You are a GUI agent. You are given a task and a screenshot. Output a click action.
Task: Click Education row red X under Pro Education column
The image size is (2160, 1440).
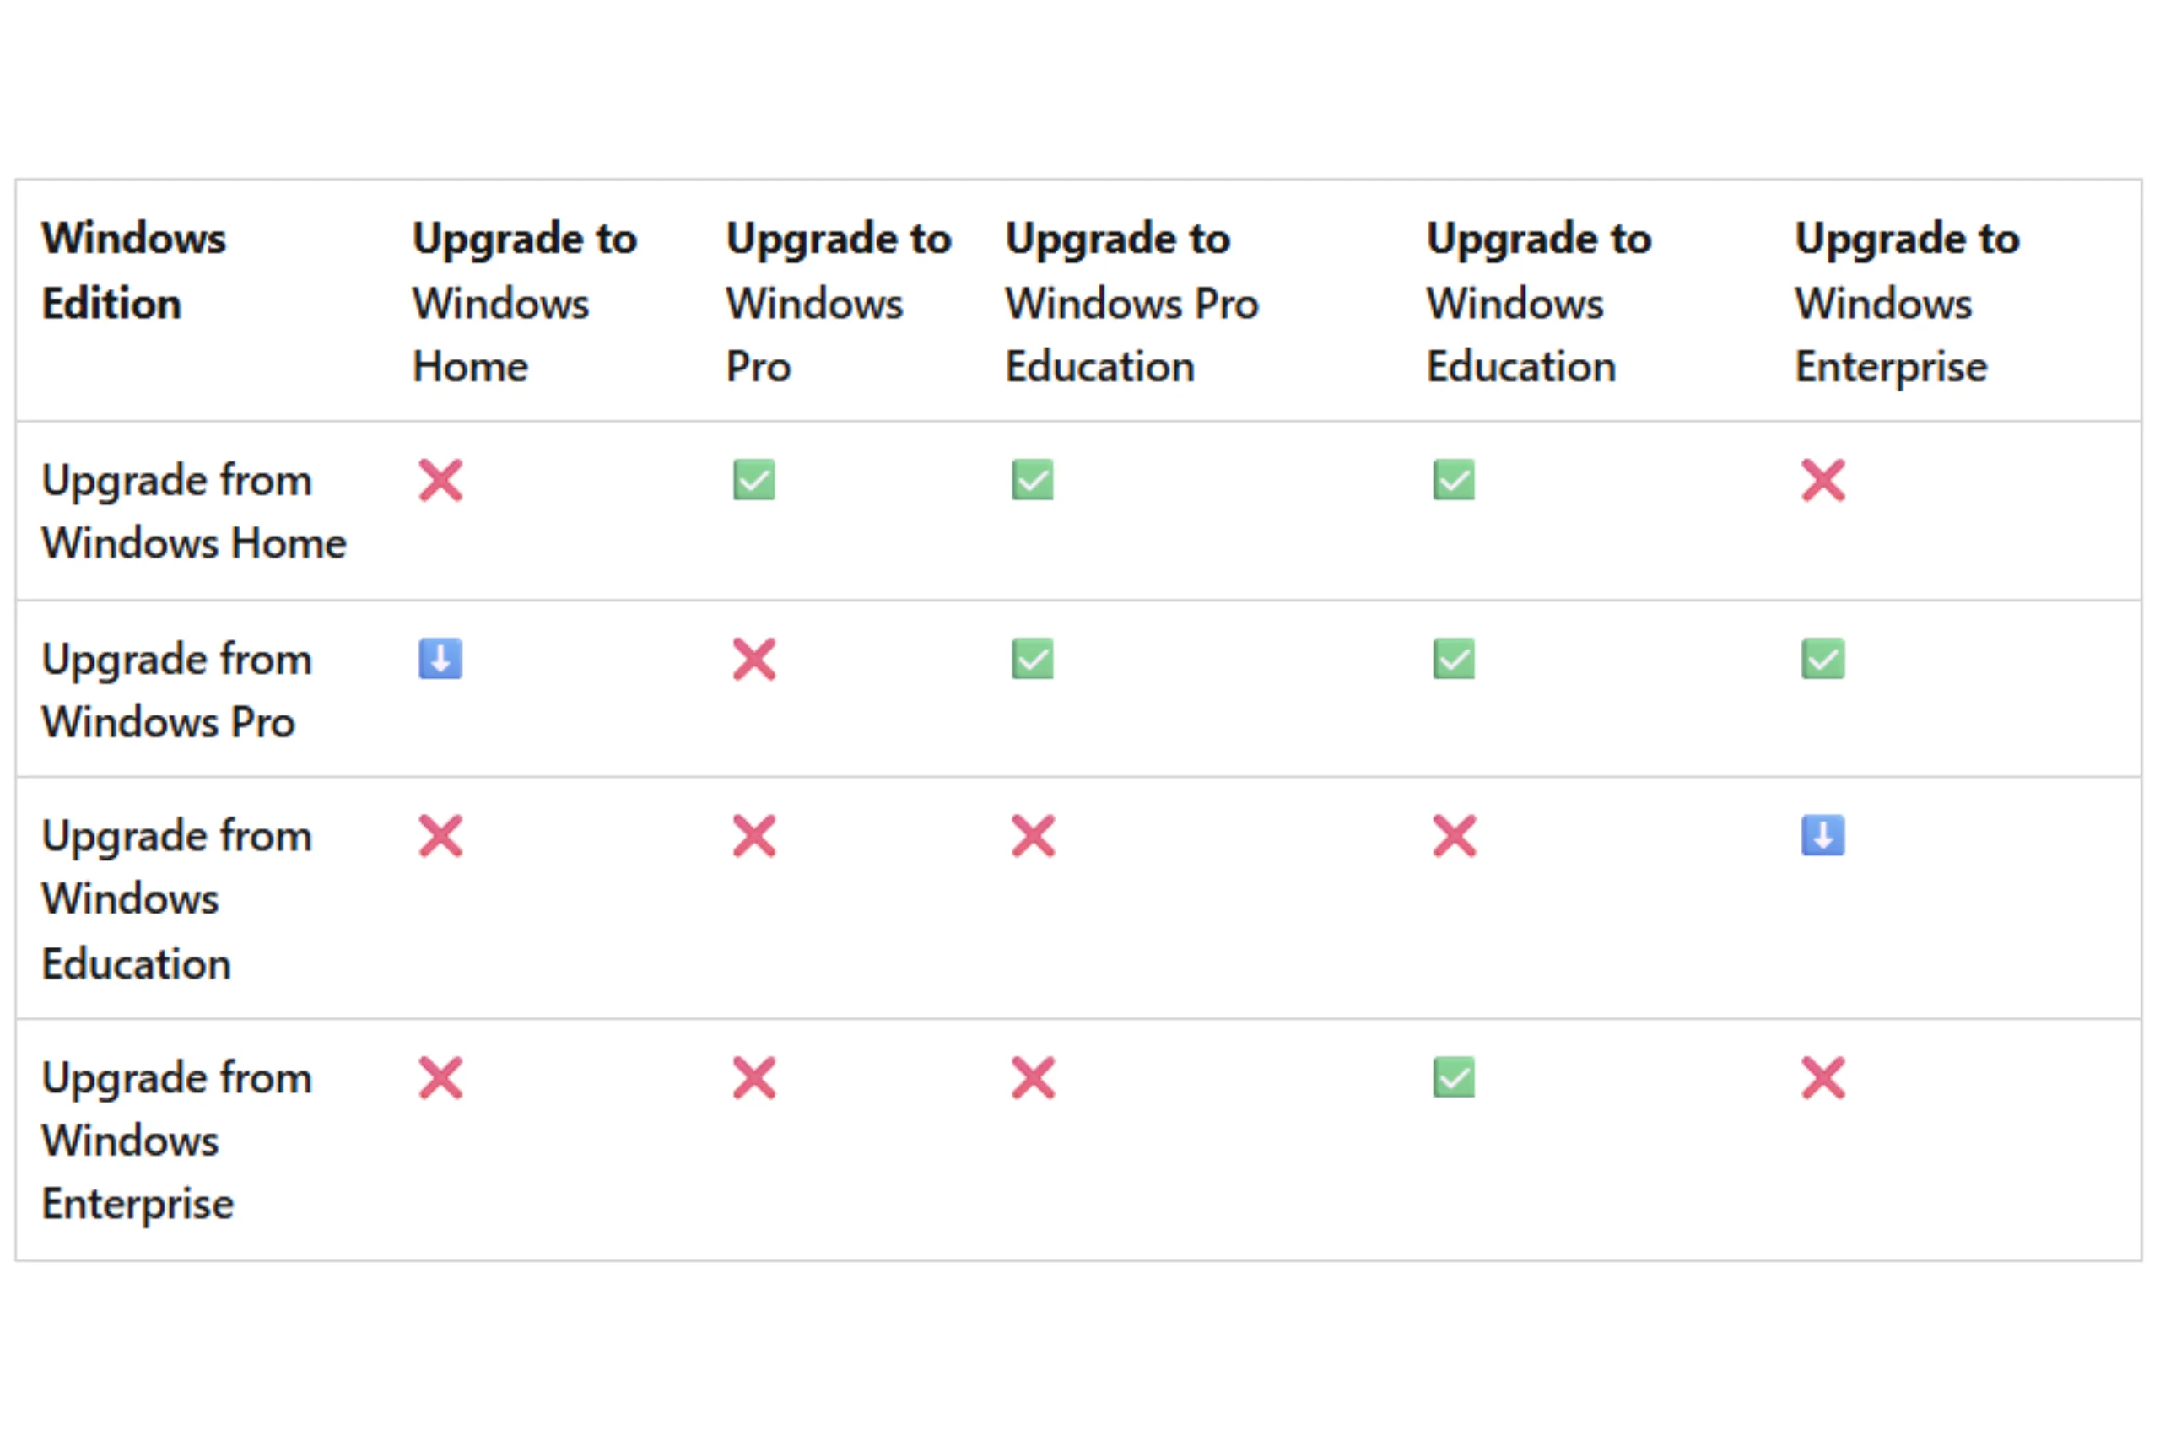click(x=1032, y=836)
